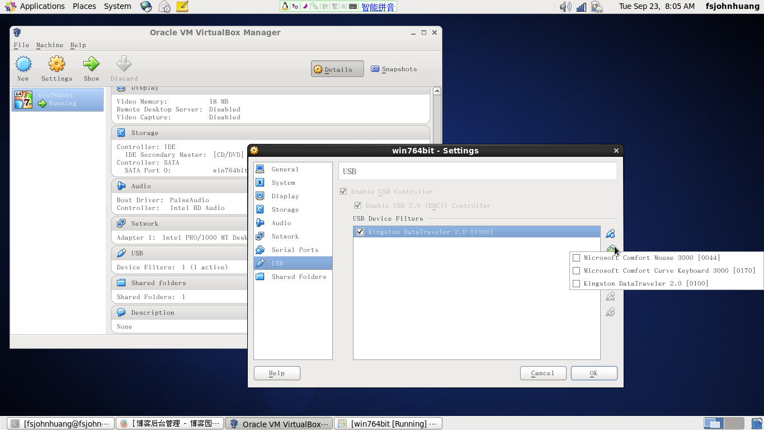Image resolution: width=764 pixels, height=430 pixels.
Task: Click the Discard toolbar icon
Action: coord(124,69)
